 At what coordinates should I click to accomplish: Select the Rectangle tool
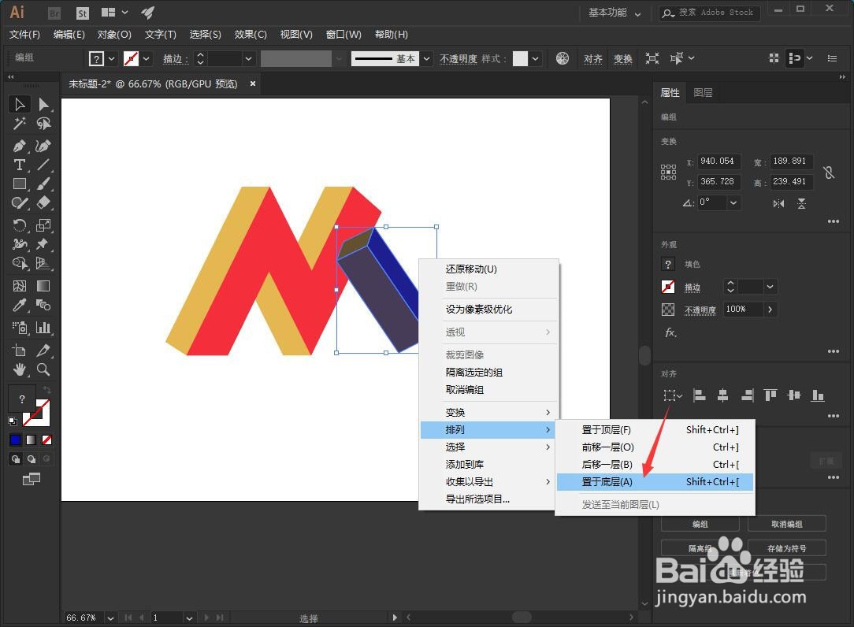20,184
